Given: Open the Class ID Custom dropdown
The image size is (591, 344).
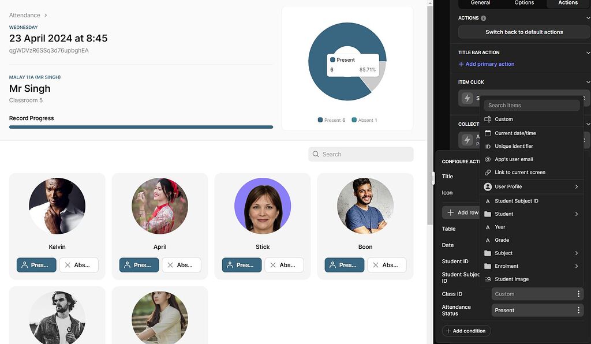Looking at the screenshot, I should [x=537, y=294].
